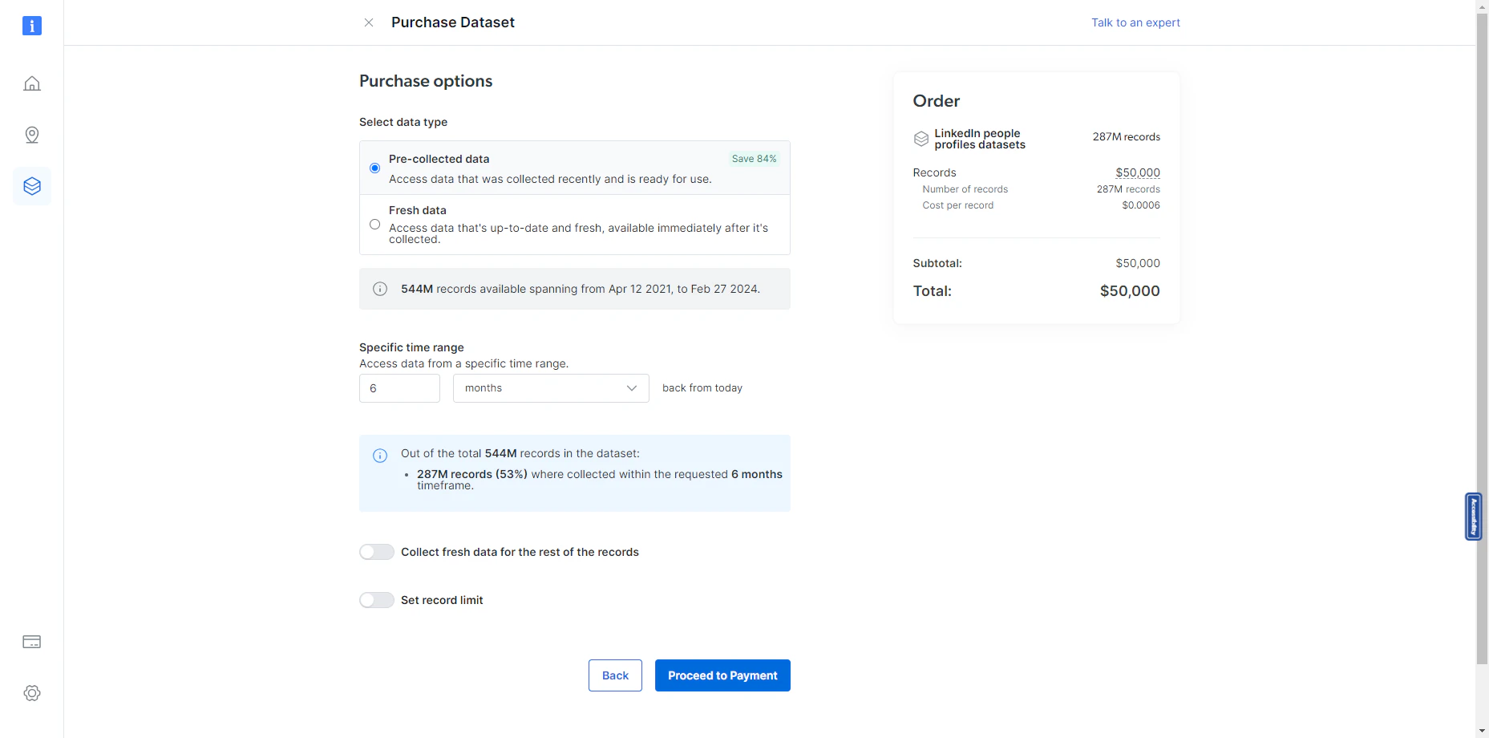This screenshot has width=1489, height=738.
Task: Enable Collect fresh data for remaining records
Action: pos(377,552)
